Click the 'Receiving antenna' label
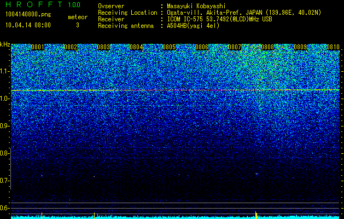This screenshot has height=219, width=344. (x=126, y=26)
